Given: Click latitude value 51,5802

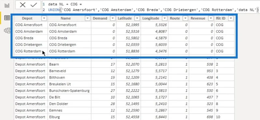Looking at the screenshot, I should [x=132, y=38].
